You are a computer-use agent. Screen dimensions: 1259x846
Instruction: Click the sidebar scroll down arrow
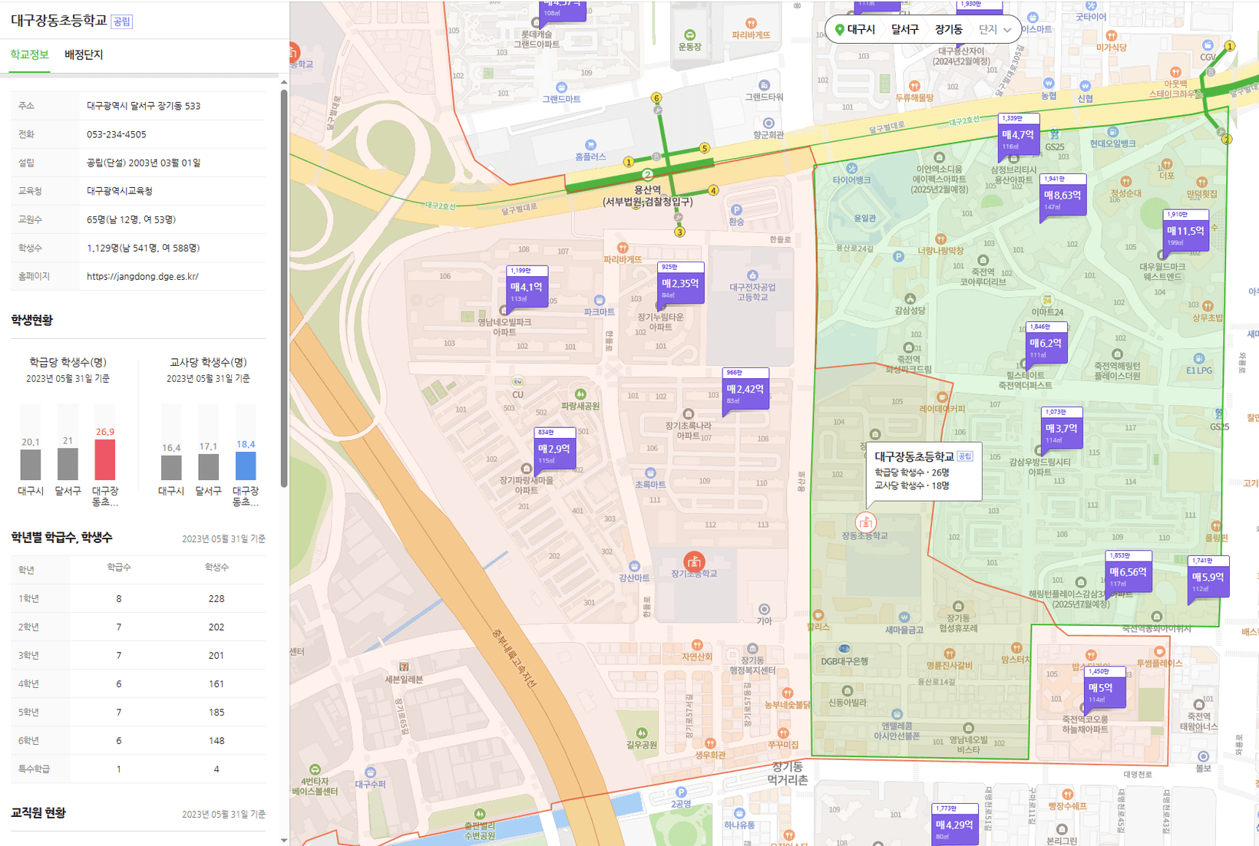pyautogui.click(x=284, y=840)
